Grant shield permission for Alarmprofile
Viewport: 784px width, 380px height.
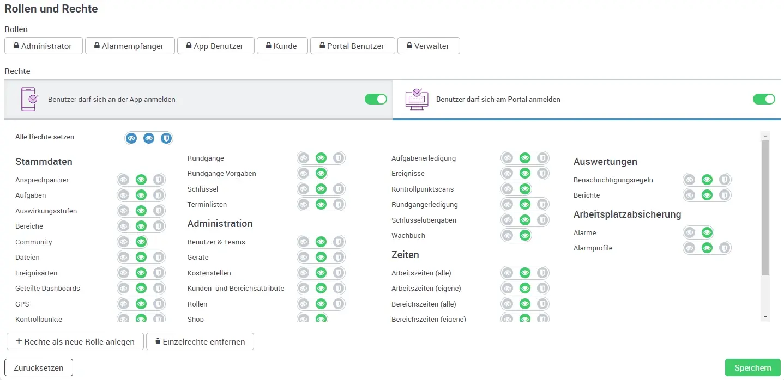click(x=724, y=248)
